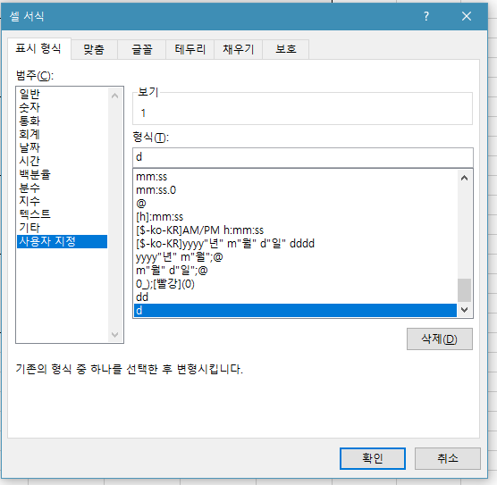Choose the 숫자 category
Viewport: 497px width, 485px height.
[62, 107]
